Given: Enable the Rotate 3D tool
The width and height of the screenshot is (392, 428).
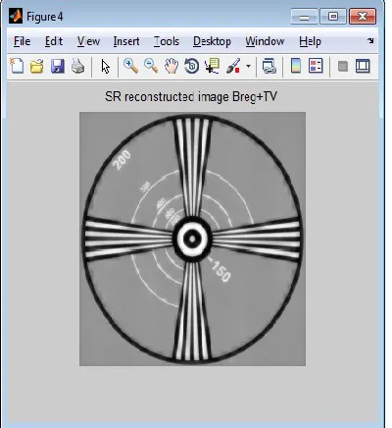Looking at the screenshot, I should click(192, 66).
